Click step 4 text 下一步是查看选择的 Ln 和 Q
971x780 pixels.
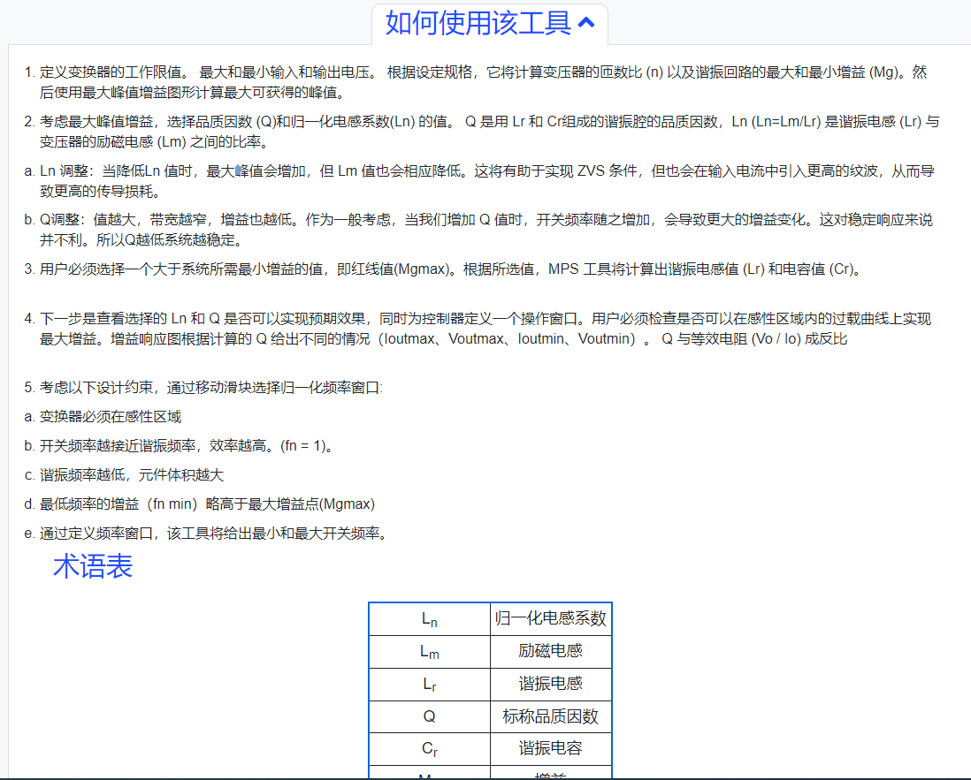(x=130, y=319)
